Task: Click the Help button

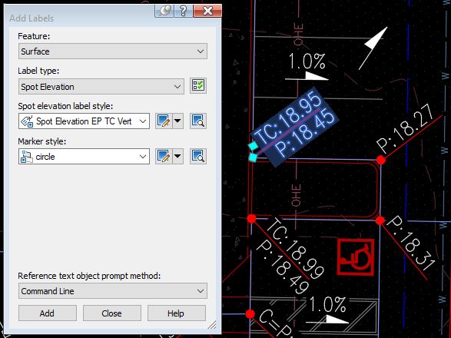Action: (x=176, y=313)
